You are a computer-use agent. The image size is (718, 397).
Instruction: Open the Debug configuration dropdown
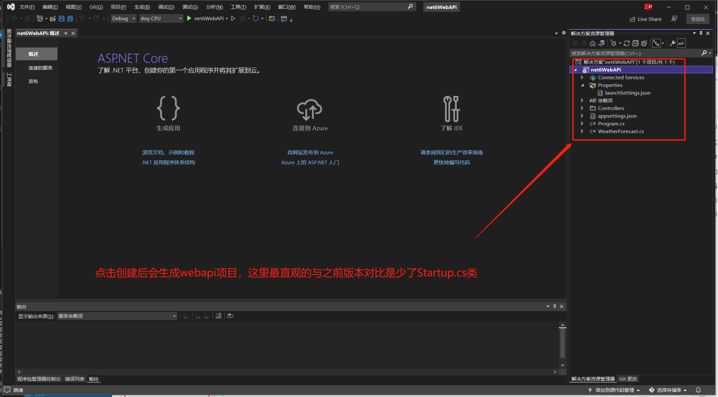pyautogui.click(x=123, y=18)
